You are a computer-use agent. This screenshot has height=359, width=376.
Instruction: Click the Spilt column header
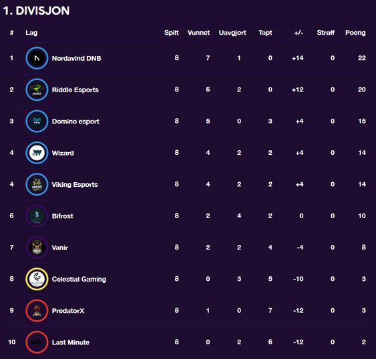click(171, 33)
